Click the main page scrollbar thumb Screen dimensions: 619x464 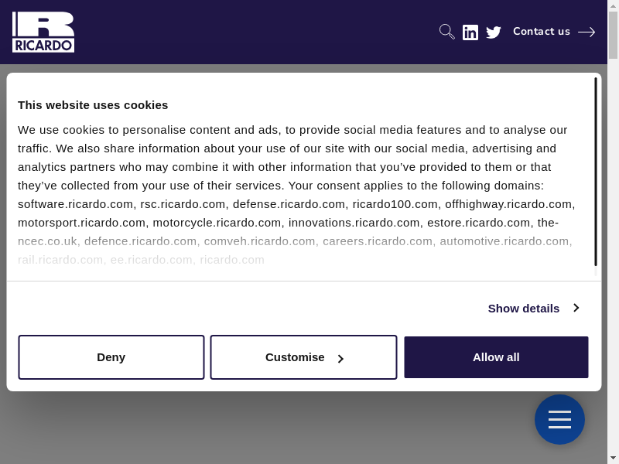(613, 37)
